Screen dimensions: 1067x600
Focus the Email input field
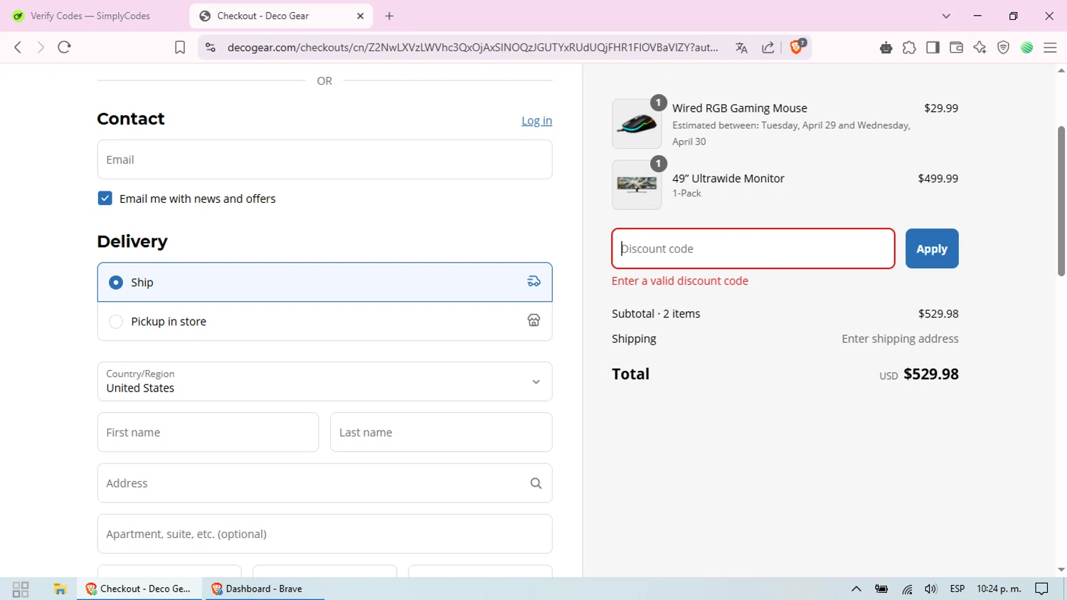pyautogui.click(x=324, y=159)
